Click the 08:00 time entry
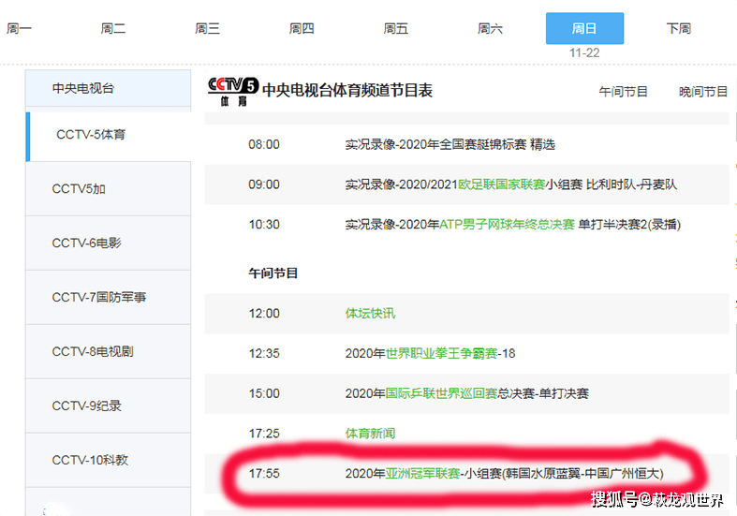737x516 pixels. [264, 144]
